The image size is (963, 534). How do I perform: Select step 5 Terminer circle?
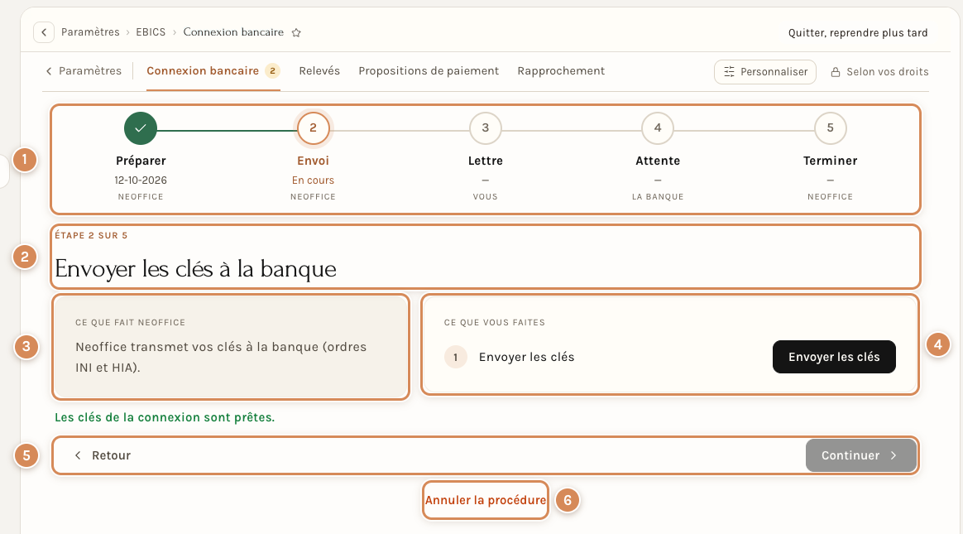click(831, 127)
